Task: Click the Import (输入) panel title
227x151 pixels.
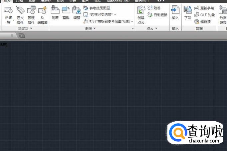Action: pyautogui.click(x=175, y=28)
